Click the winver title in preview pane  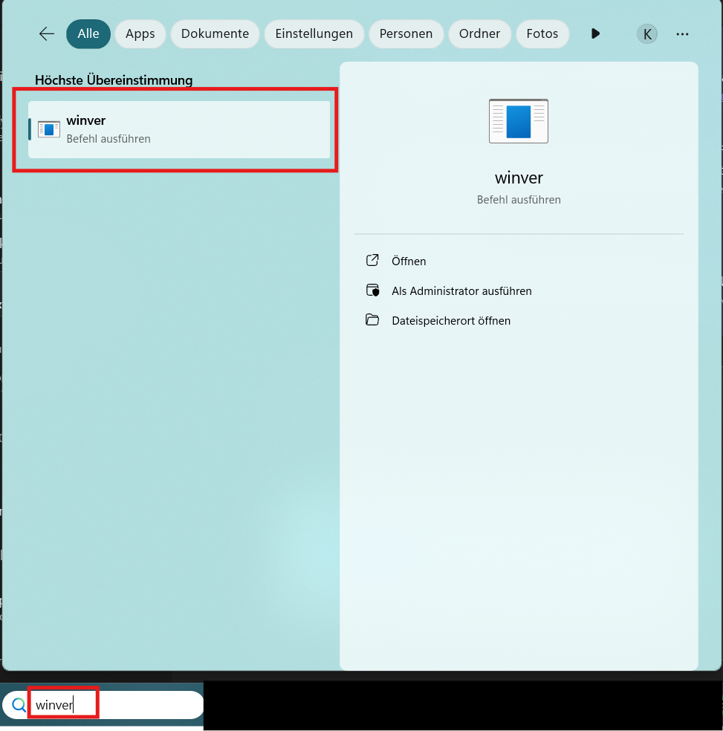point(519,178)
